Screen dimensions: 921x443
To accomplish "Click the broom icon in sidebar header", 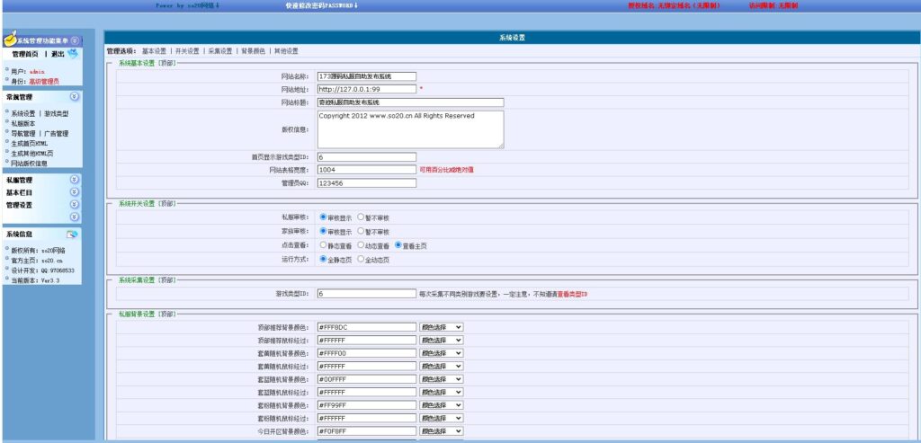I will 10,40.
